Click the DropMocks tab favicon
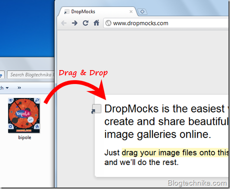The image size is (230, 189). 66,11
